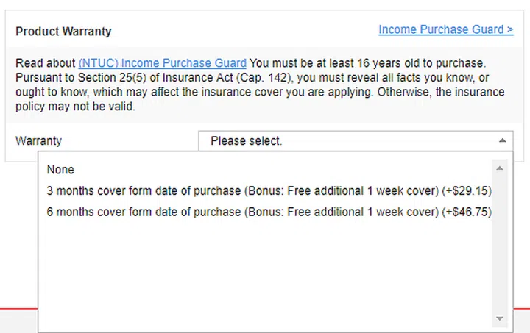Screen dimensions: 530x333
Task: Click the options list scroll-down arrow
Action: [500, 318]
